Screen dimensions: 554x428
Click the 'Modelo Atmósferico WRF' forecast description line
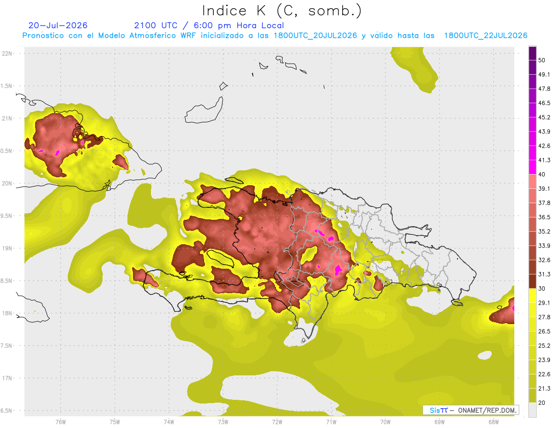click(x=275, y=36)
